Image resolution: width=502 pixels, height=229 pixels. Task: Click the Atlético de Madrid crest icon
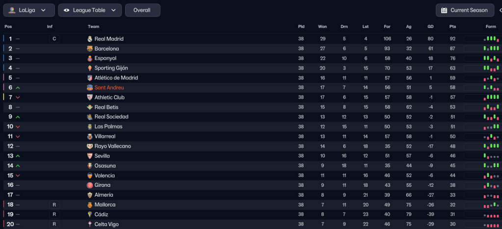coord(90,78)
